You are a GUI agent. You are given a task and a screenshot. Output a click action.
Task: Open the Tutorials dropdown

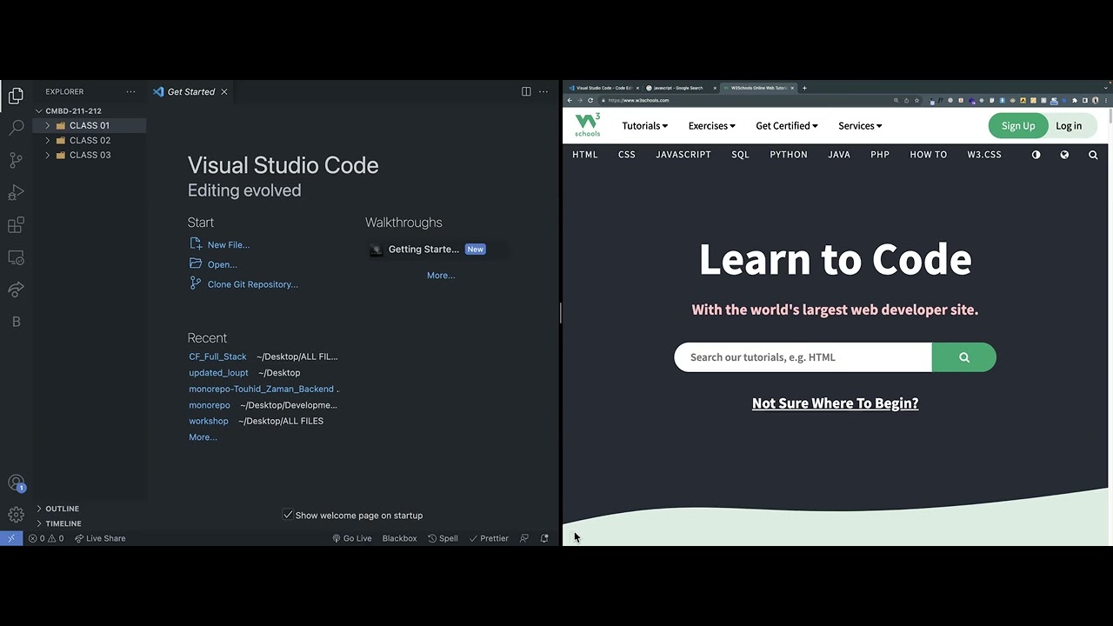point(645,125)
